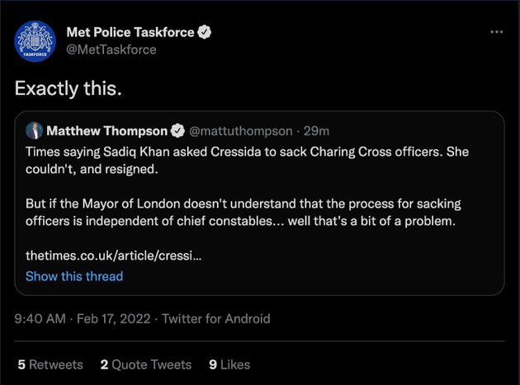This screenshot has height=385, width=520.
Task: Open the @mattuthompson handle in quoted tweet
Action: [x=241, y=131]
